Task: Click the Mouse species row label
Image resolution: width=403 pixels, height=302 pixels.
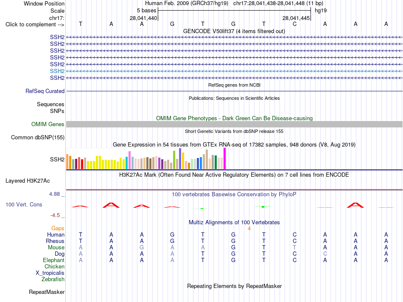Action: [56, 248]
